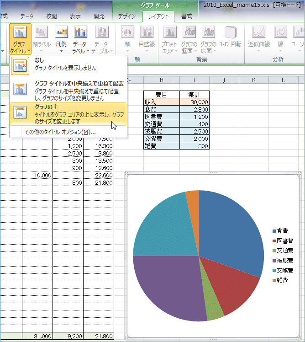The height and width of the screenshot is (342, 305).
Task: Click the 軸ラベル ribbon icon
Action: 42,32
